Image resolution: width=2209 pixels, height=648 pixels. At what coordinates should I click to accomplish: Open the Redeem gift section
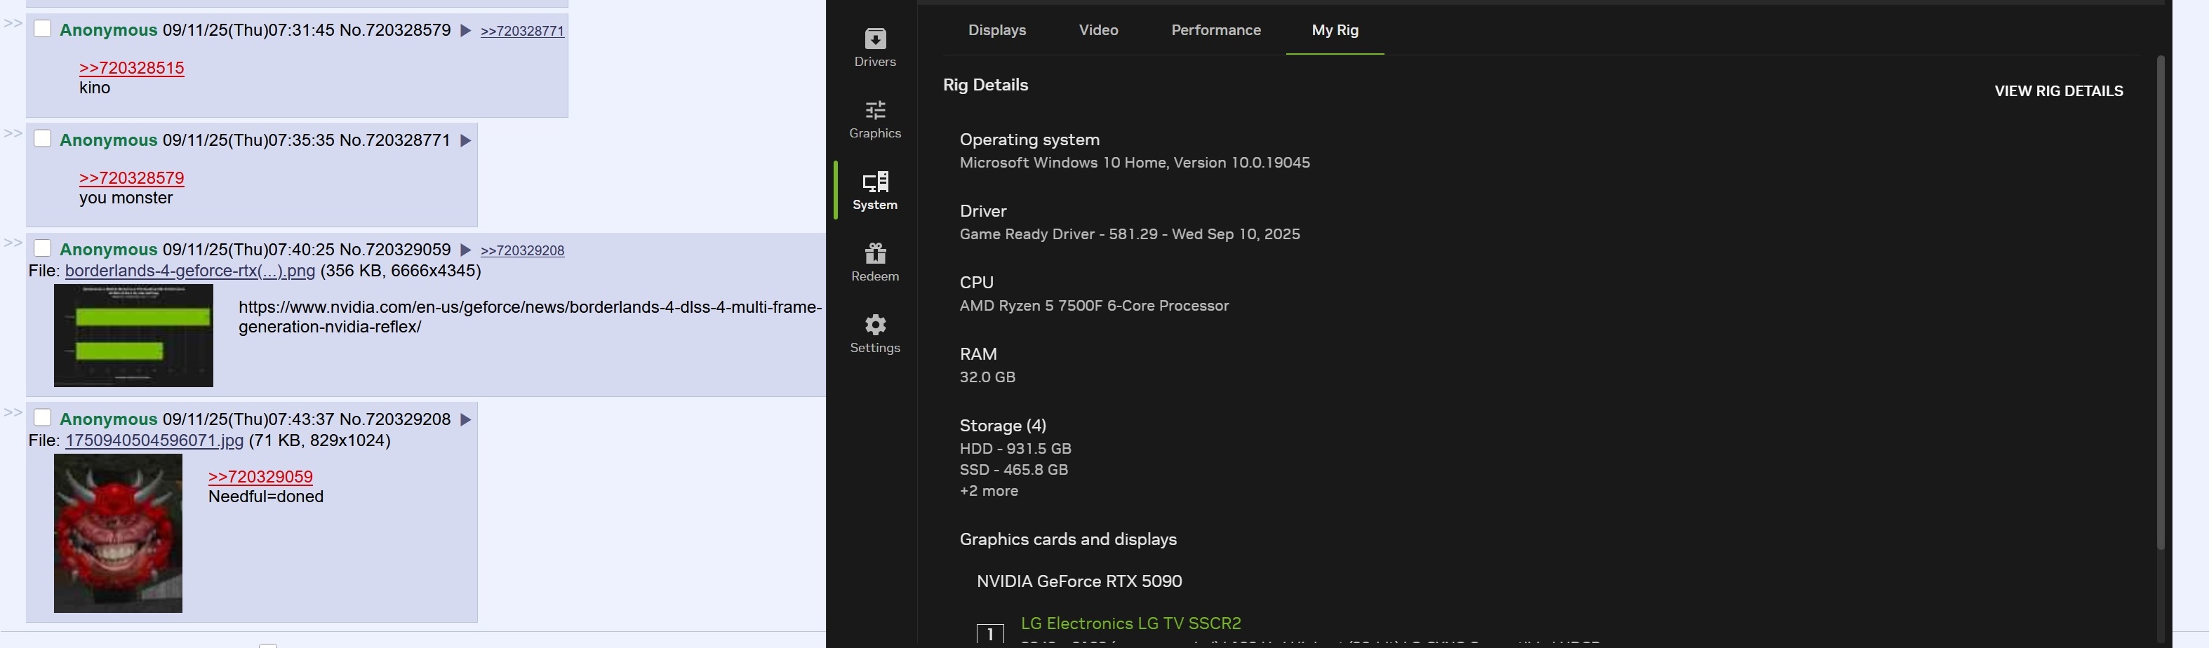(874, 262)
